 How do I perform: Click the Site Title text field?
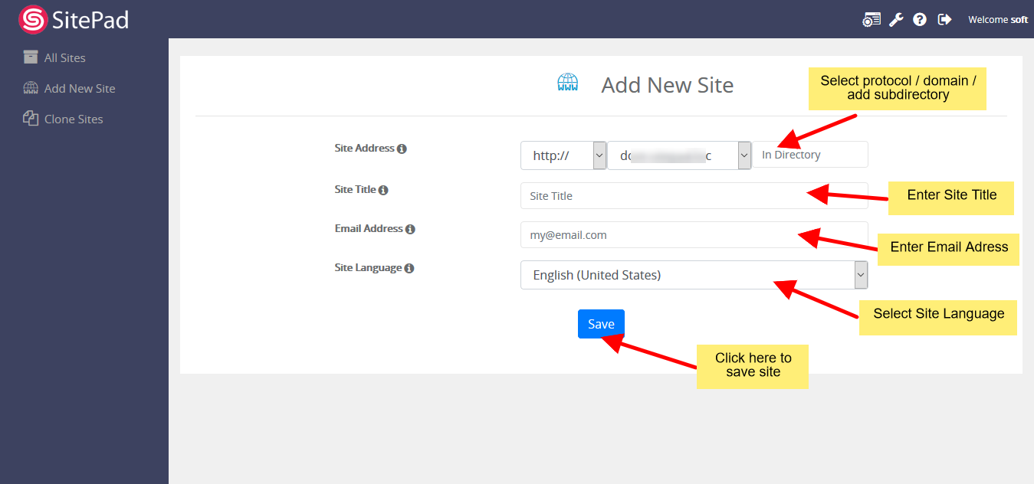click(690, 195)
